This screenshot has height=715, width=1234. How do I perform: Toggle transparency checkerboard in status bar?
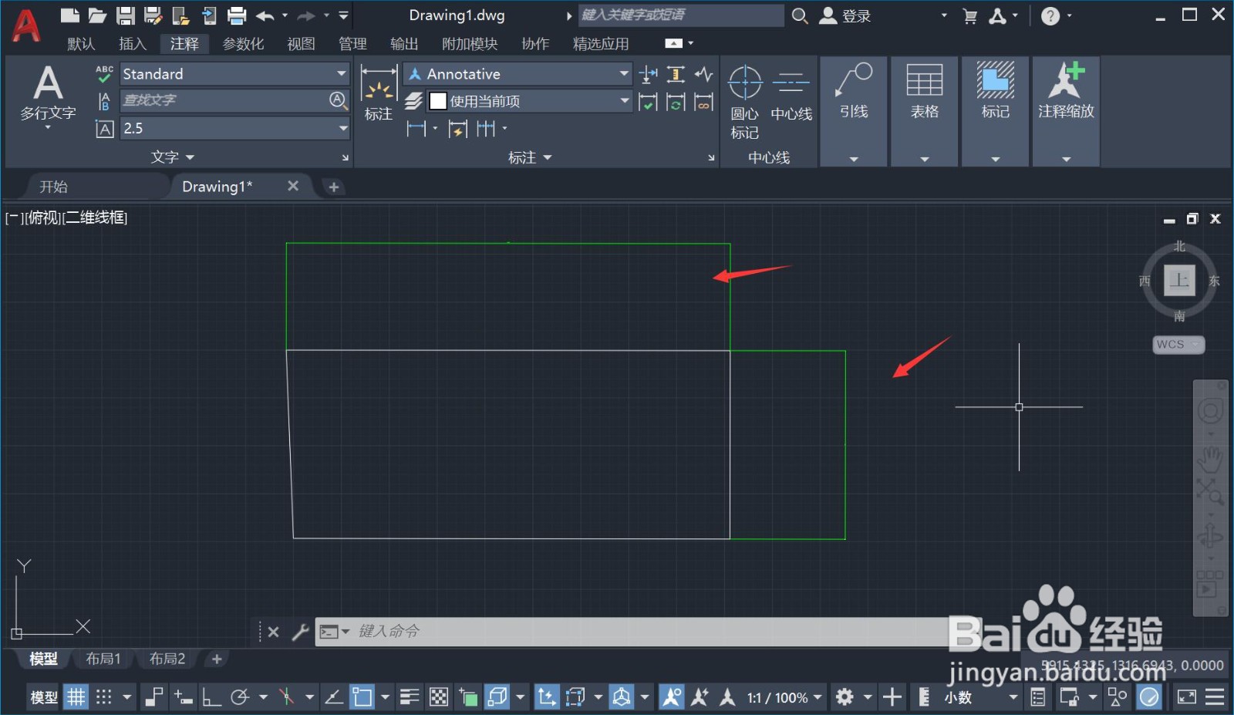(x=438, y=697)
